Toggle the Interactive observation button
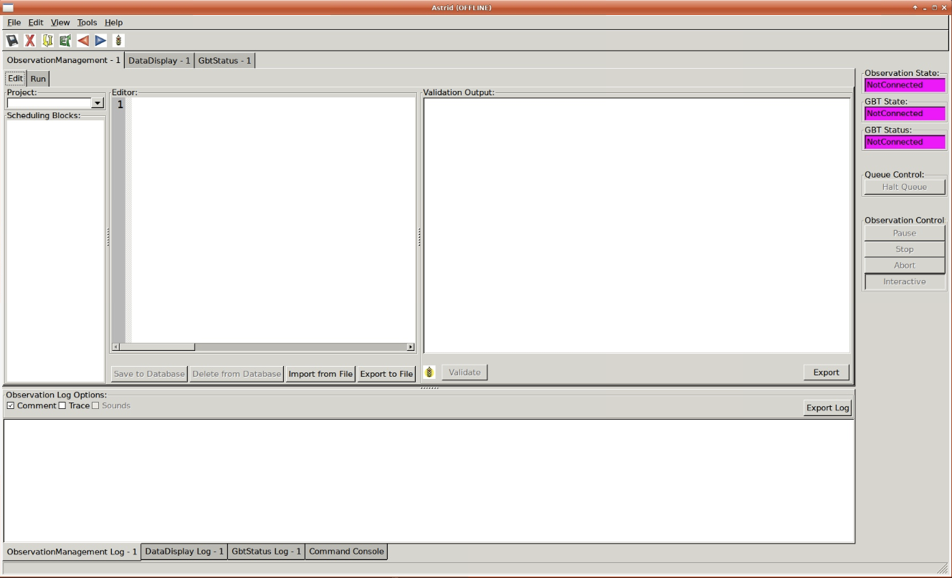 (905, 281)
